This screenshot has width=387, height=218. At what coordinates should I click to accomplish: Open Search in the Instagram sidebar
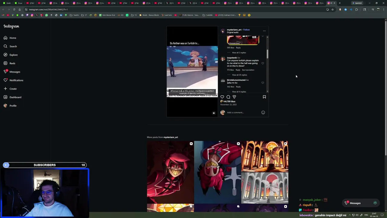pos(10,46)
